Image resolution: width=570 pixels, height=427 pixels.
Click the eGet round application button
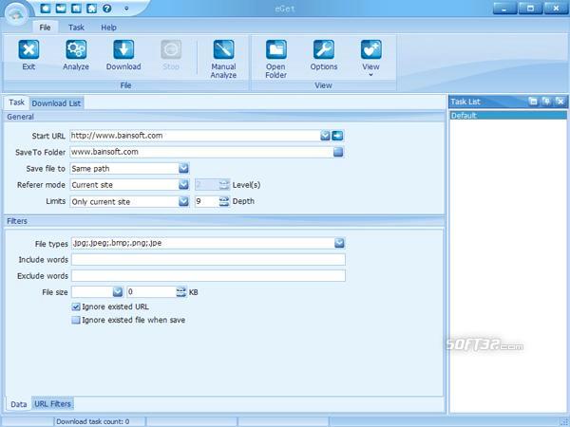pyautogui.click(x=16, y=14)
